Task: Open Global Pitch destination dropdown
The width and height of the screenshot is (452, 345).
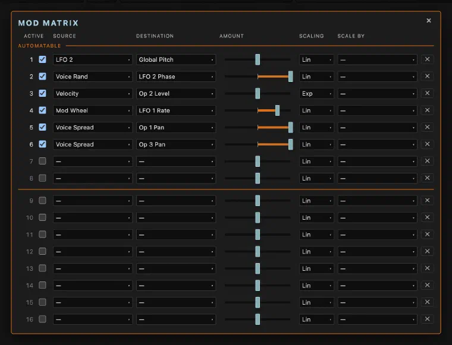Action: click(x=176, y=59)
